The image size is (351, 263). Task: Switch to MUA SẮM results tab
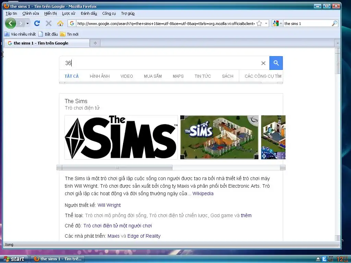[153, 76]
